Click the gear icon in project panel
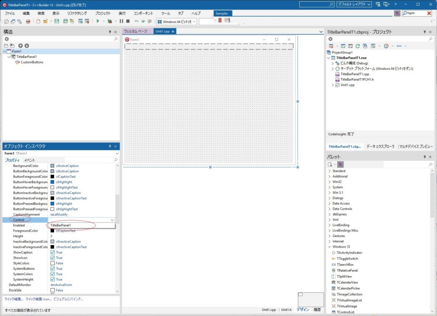Screen dimensions: 437x316 click(330, 39)
